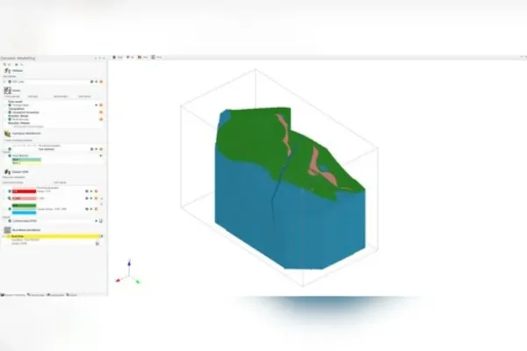Toggle visibility dot on pink unit row
The image size is (527, 351).
tap(10, 198)
